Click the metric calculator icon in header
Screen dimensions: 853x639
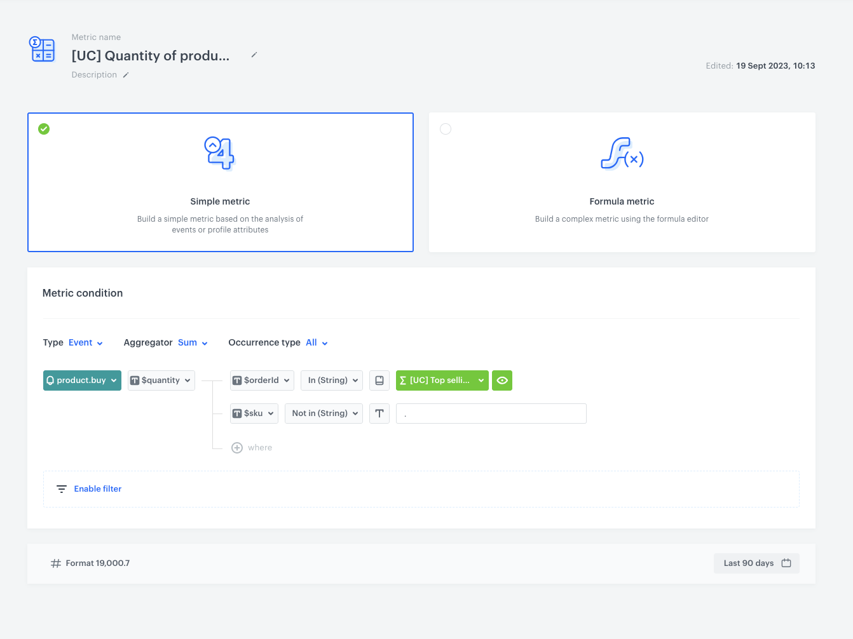pos(43,50)
